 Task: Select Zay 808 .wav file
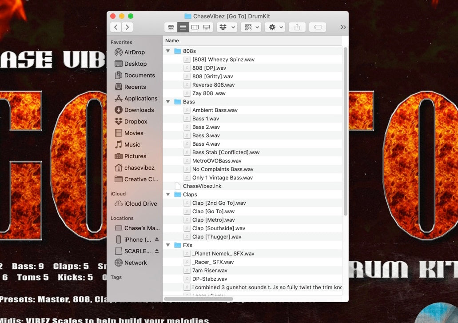pos(252,93)
